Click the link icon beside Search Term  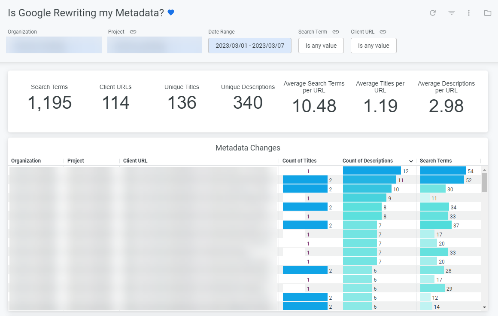tap(336, 32)
